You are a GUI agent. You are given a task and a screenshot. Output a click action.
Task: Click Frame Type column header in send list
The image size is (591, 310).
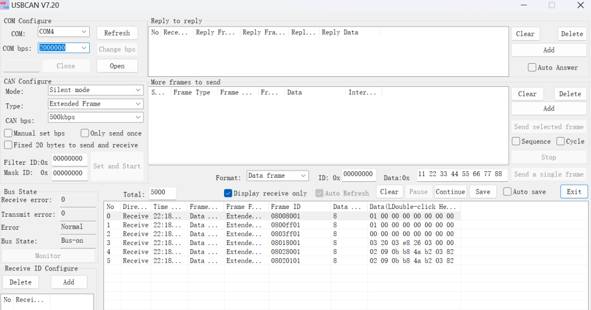(194, 92)
